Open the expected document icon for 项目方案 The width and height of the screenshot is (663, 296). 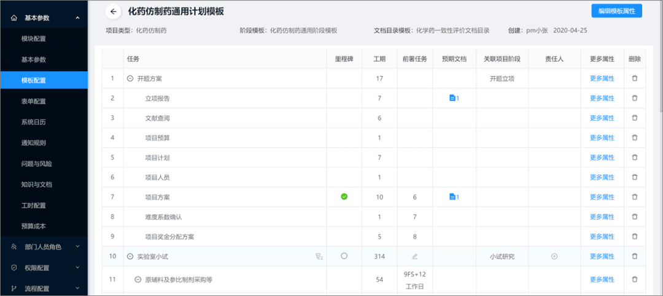coord(454,197)
